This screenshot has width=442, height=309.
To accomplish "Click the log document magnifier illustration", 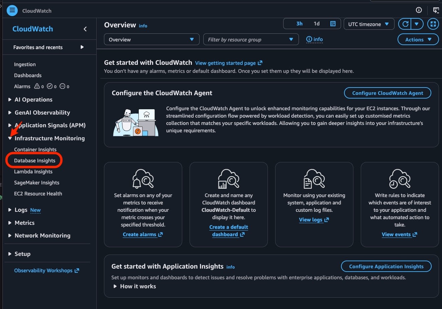I will (314, 178).
